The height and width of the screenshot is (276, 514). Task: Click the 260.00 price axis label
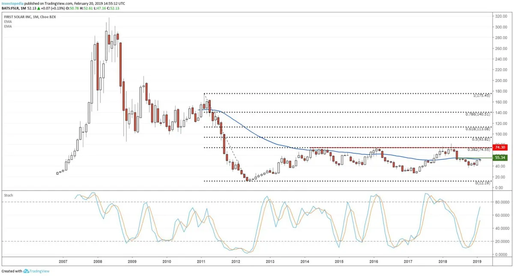pos(501,48)
